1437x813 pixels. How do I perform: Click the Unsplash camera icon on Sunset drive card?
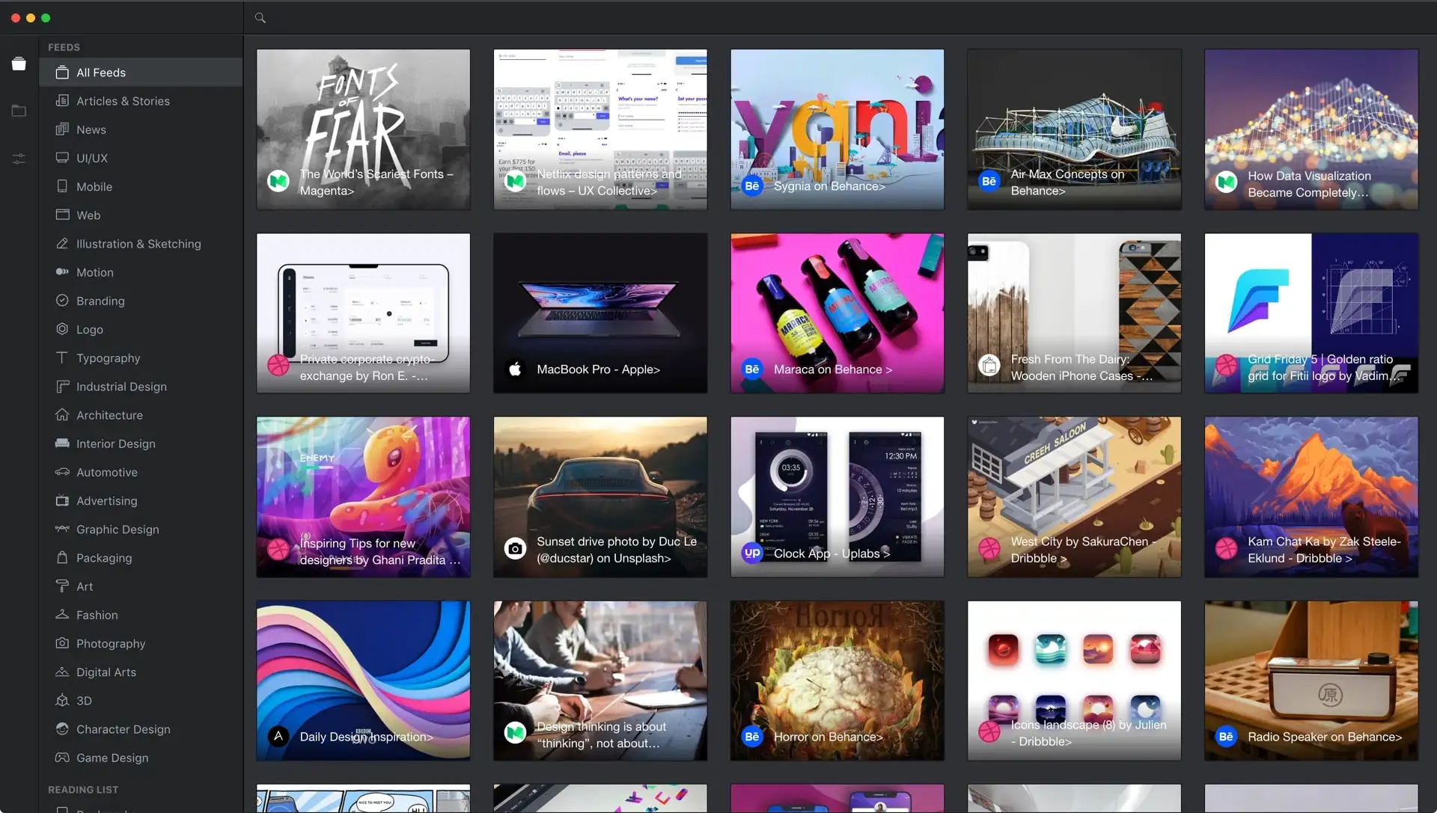(x=515, y=548)
